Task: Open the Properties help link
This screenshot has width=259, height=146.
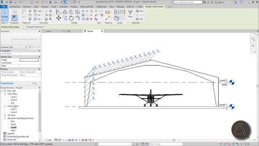Action: (7, 83)
